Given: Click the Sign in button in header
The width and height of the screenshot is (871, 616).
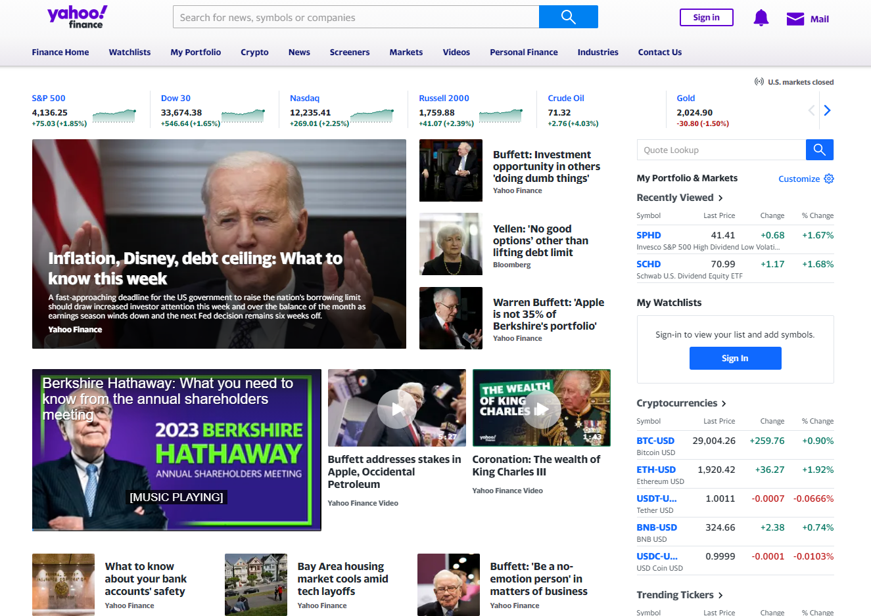Looking at the screenshot, I should point(706,18).
